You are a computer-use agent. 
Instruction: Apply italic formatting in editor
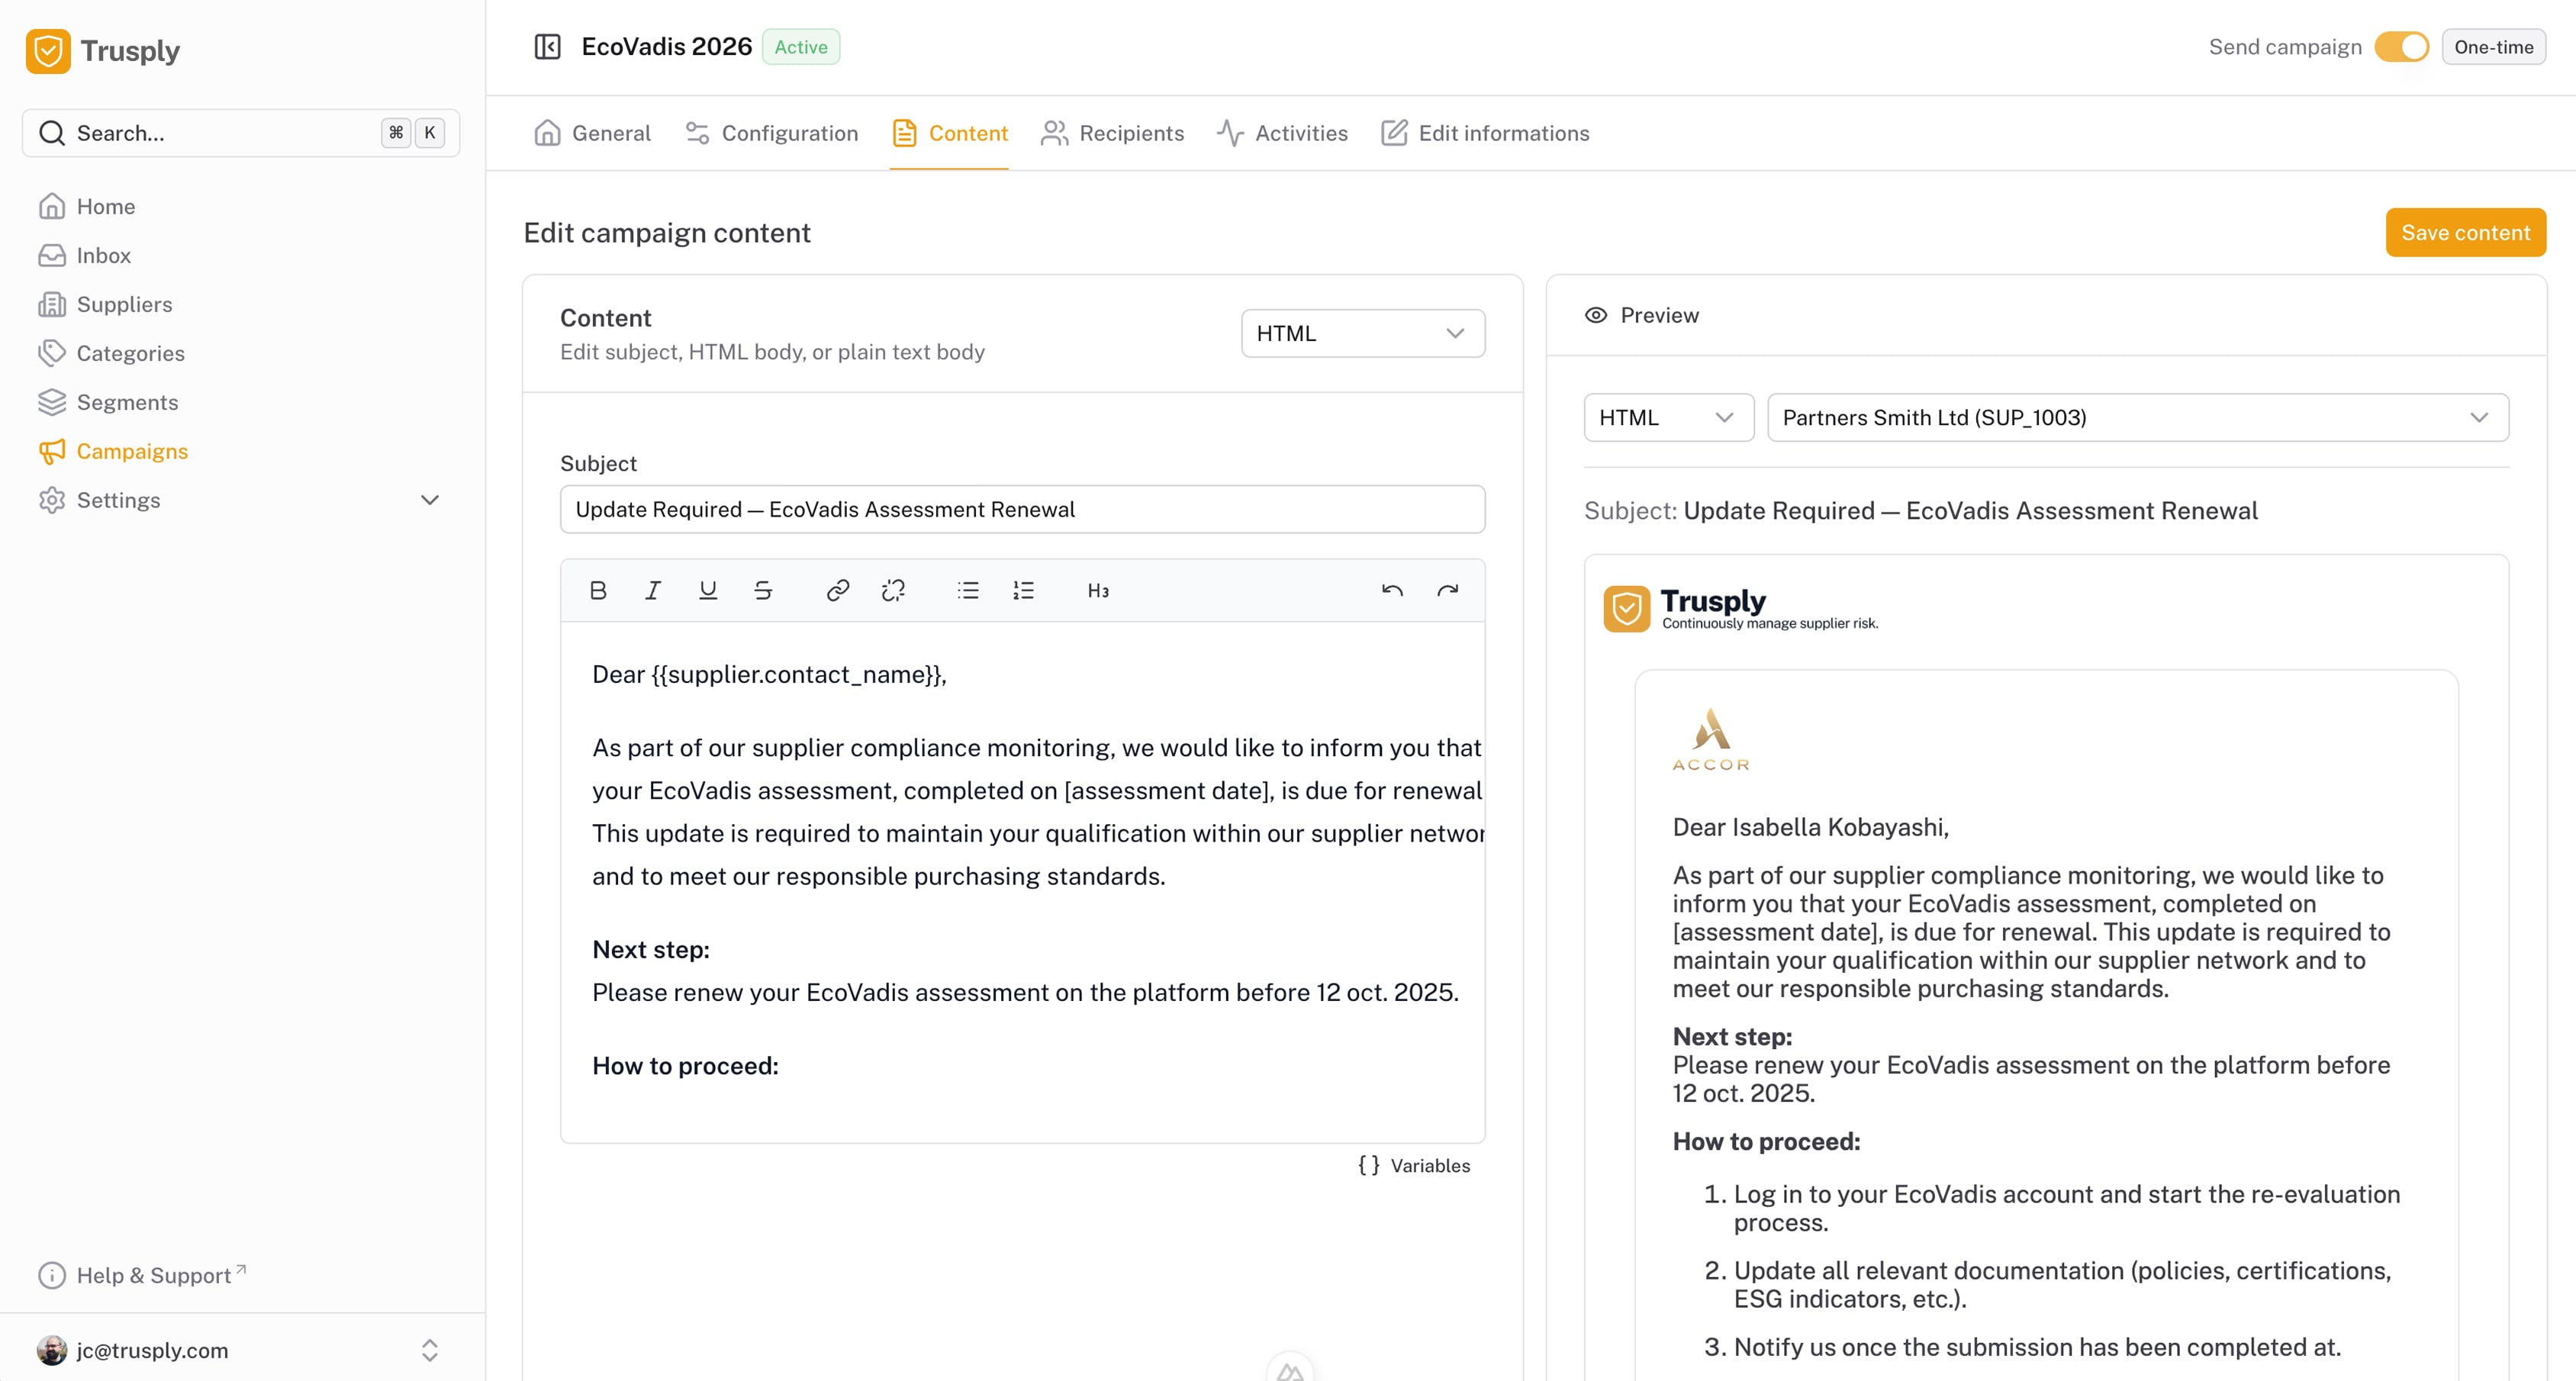tap(653, 590)
